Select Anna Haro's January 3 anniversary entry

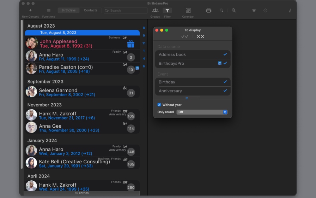pyautogui.click(x=82, y=151)
